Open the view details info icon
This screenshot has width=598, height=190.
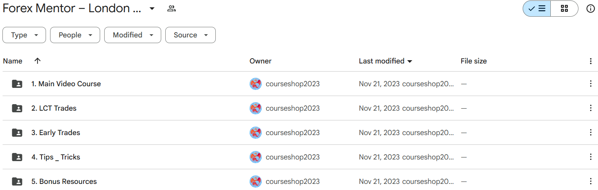tap(590, 9)
